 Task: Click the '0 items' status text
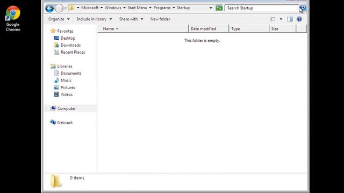click(77, 177)
